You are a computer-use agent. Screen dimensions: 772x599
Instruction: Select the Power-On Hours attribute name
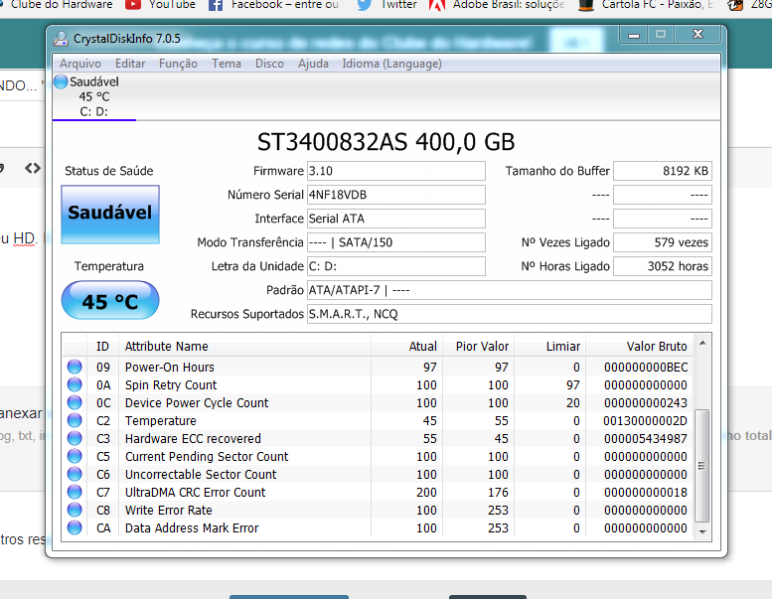(x=169, y=368)
